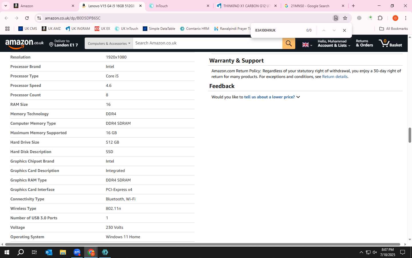Click tell us about a lower price link

(269, 97)
